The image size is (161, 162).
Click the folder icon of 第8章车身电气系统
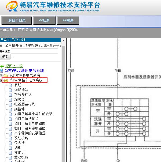(6, 76)
